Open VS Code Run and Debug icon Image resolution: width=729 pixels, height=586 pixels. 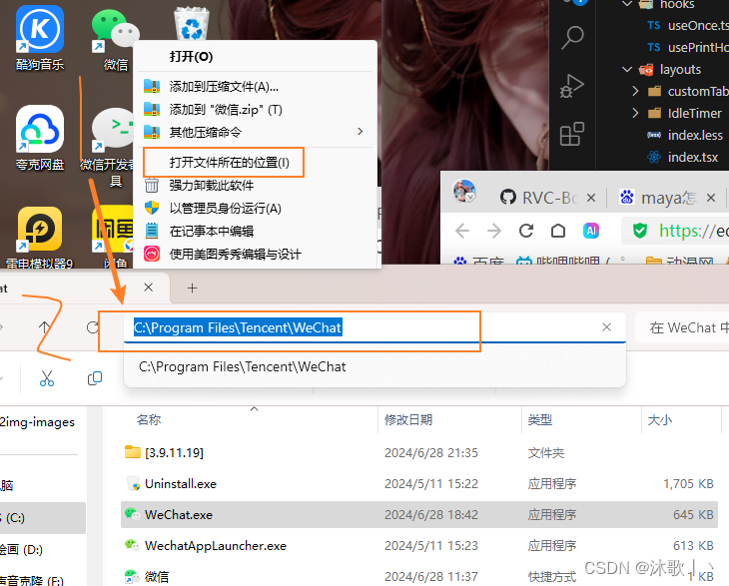pos(572,86)
